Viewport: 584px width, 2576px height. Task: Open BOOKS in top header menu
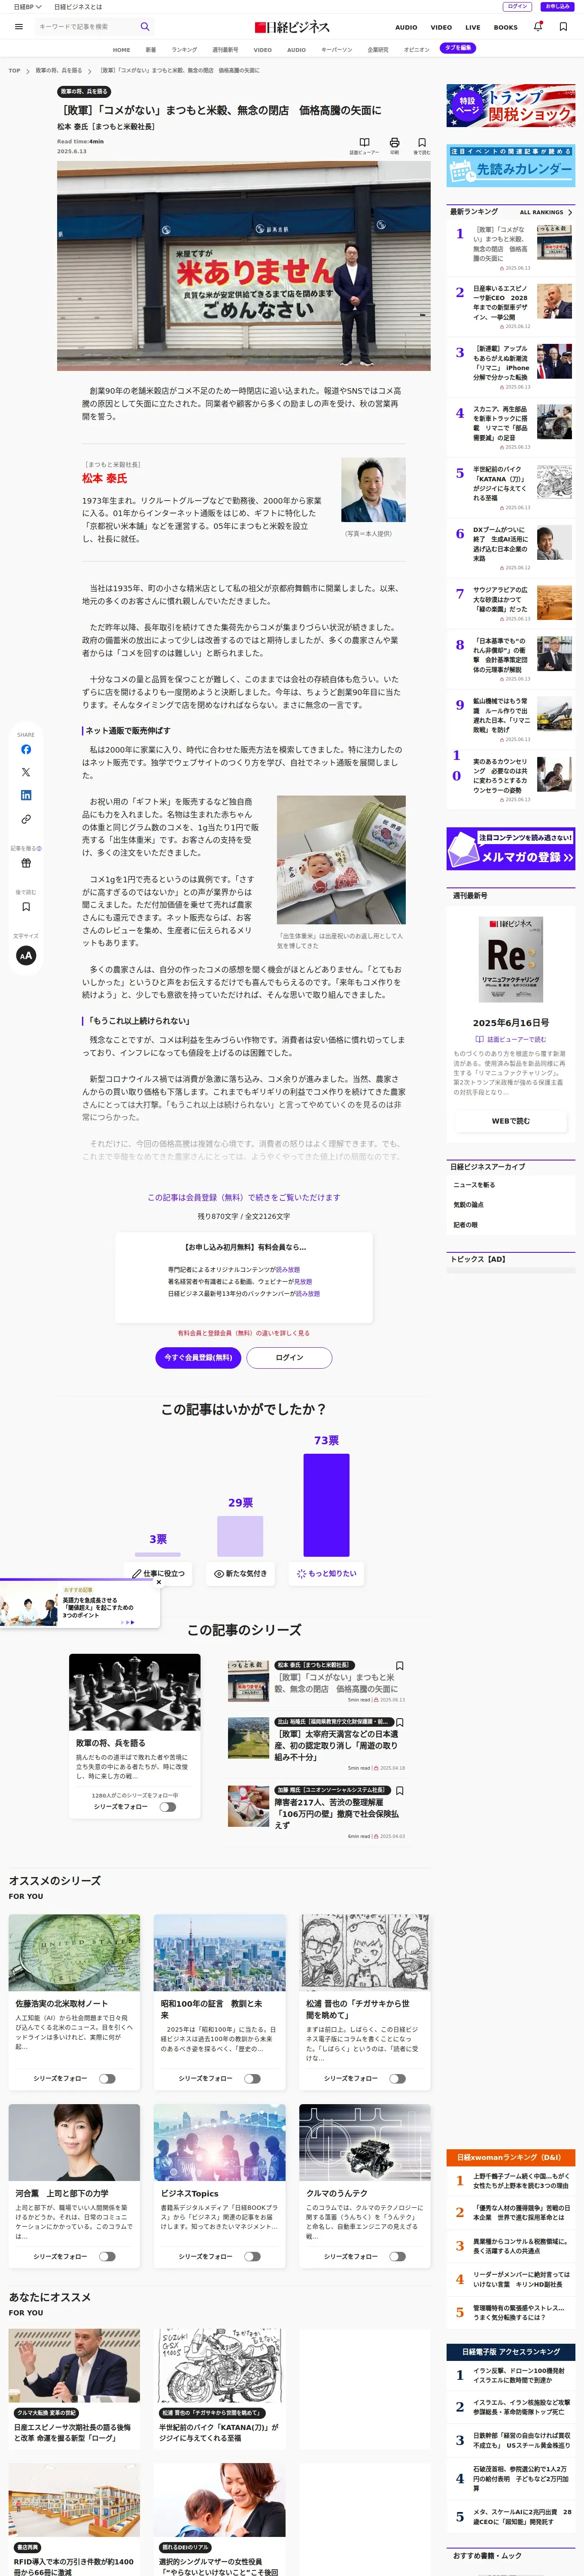(506, 27)
